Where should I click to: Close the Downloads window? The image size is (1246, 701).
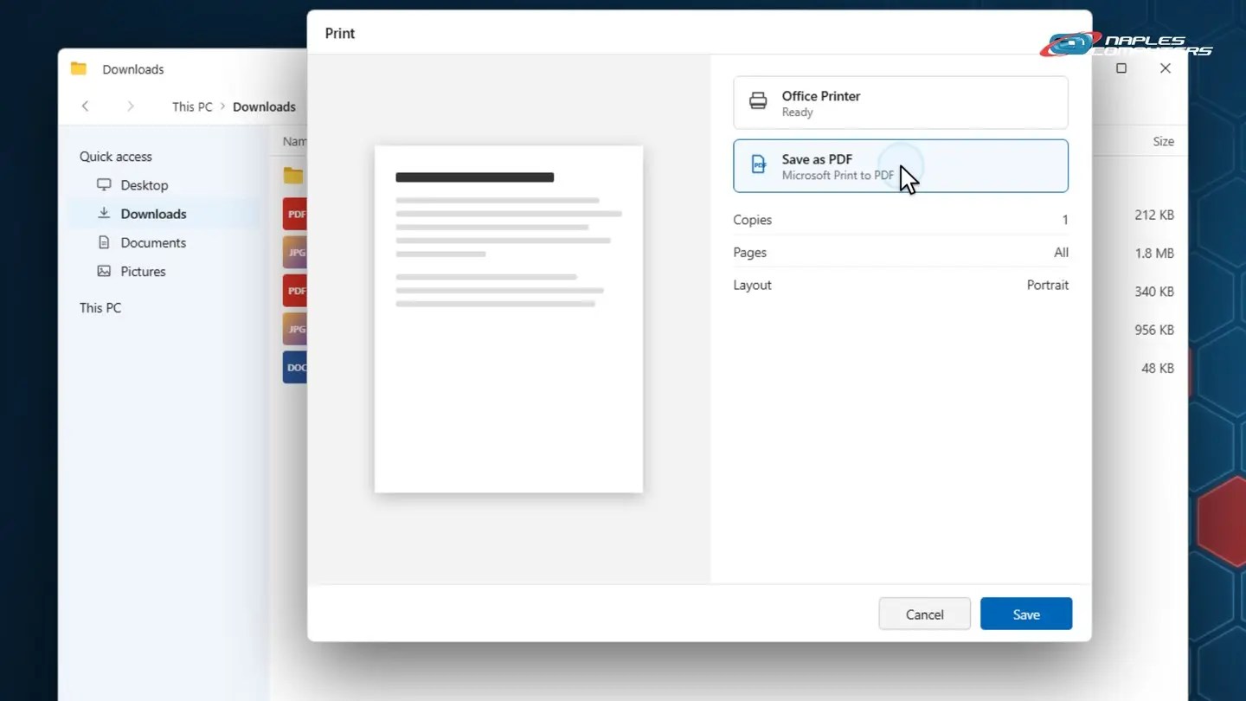click(x=1166, y=68)
